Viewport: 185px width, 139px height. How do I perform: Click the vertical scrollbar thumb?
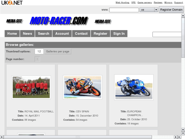tap(183, 37)
